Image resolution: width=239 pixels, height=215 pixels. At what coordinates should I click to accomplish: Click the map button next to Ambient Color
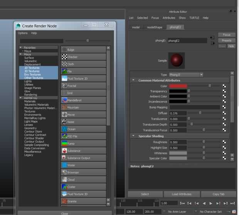(224, 96)
